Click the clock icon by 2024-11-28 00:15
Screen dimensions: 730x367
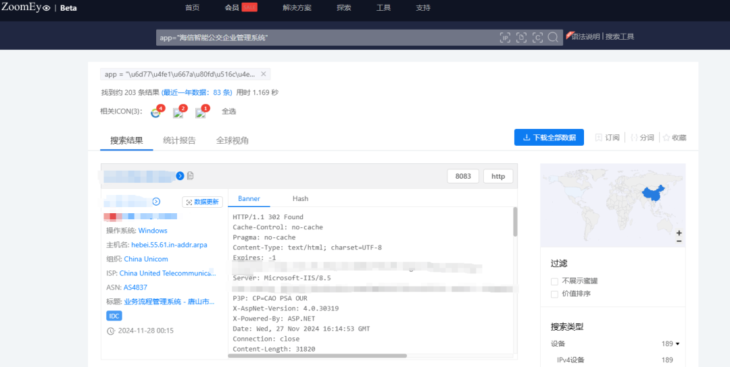110,331
